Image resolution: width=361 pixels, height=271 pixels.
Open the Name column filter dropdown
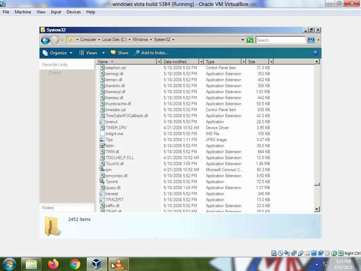tap(159, 61)
